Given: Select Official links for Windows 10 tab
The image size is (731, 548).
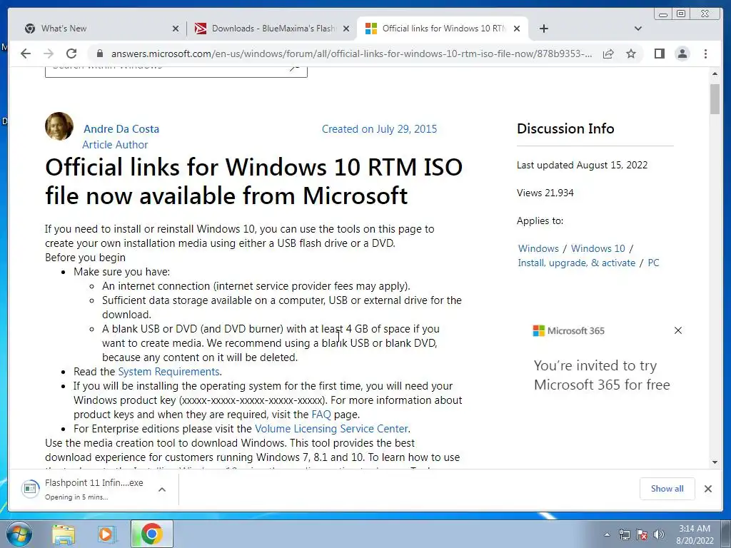Looking at the screenshot, I should [x=443, y=29].
